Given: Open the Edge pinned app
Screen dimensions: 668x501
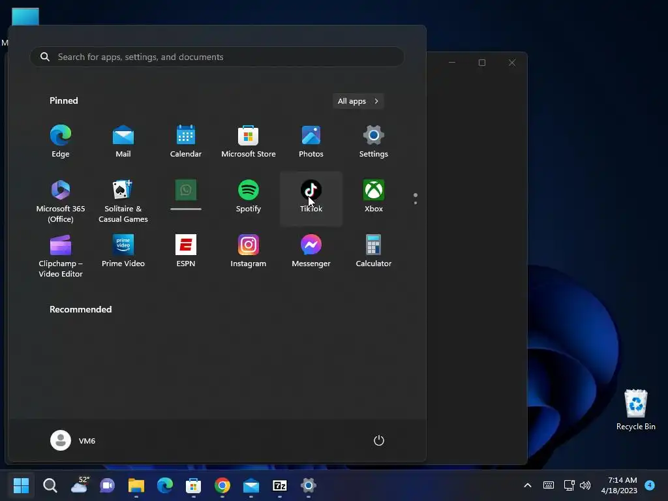Looking at the screenshot, I should coord(61,142).
